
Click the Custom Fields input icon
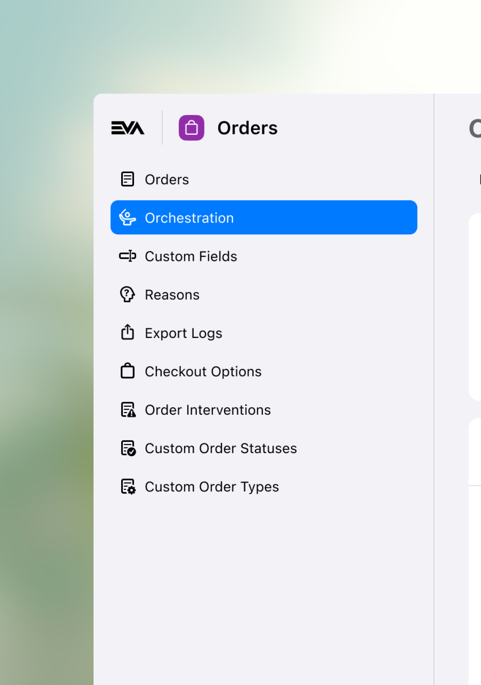[128, 256]
